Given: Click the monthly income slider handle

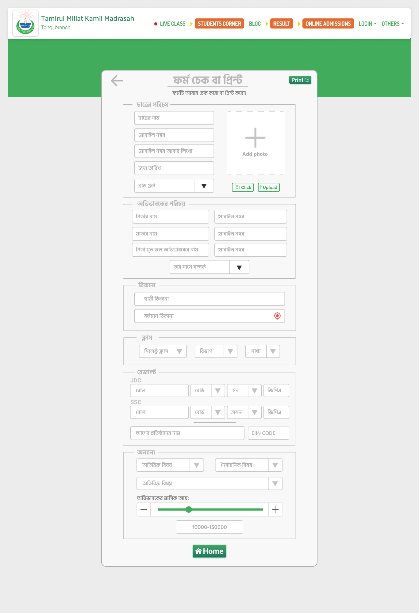Looking at the screenshot, I should [x=189, y=510].
